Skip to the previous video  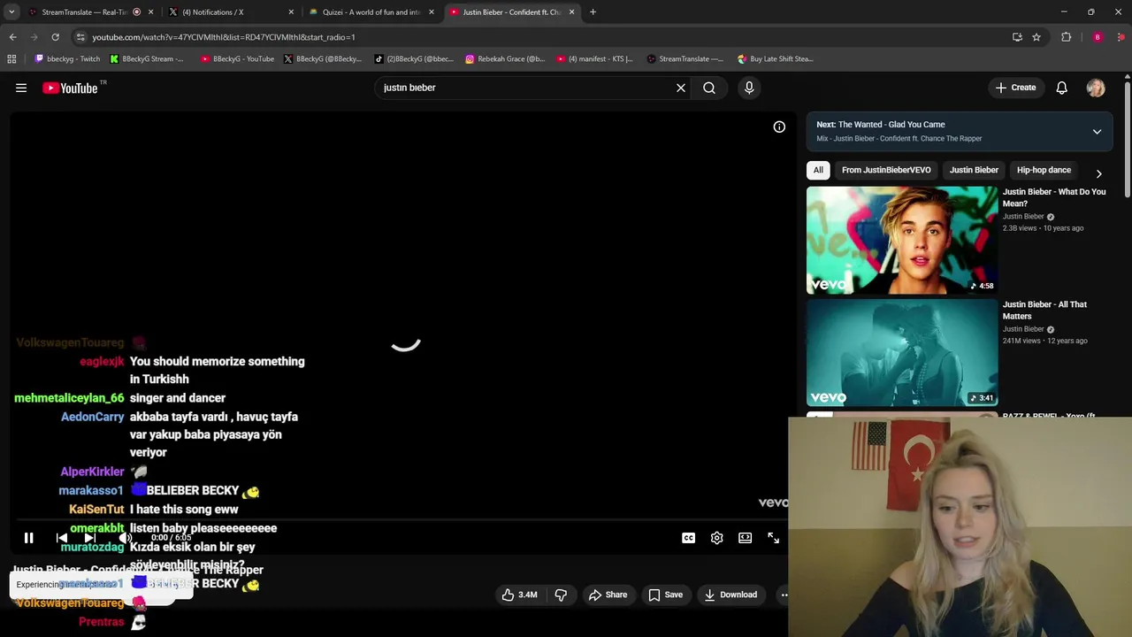[62, 538]
